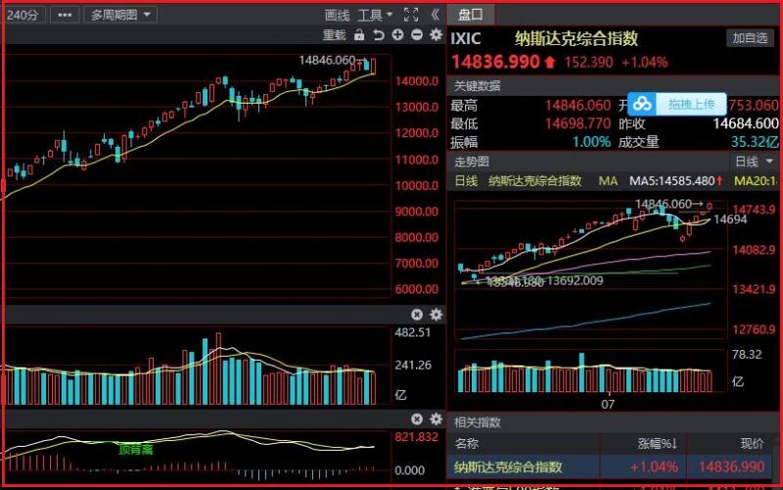The image size is (783, 490).
Task: Click the 名称 column header
Action: (467, 444)
